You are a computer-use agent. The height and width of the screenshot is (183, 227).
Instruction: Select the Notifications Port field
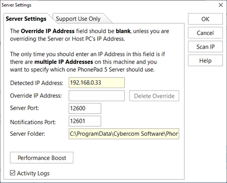[85, 121]
